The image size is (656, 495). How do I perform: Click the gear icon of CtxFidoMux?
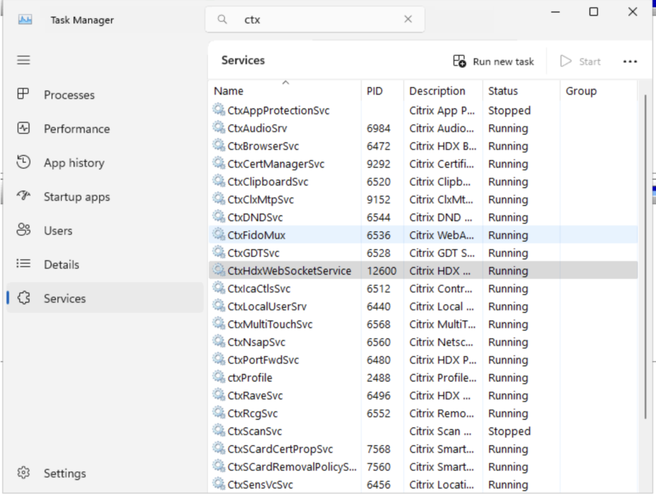pyautogui.click(x=219, y=234)
